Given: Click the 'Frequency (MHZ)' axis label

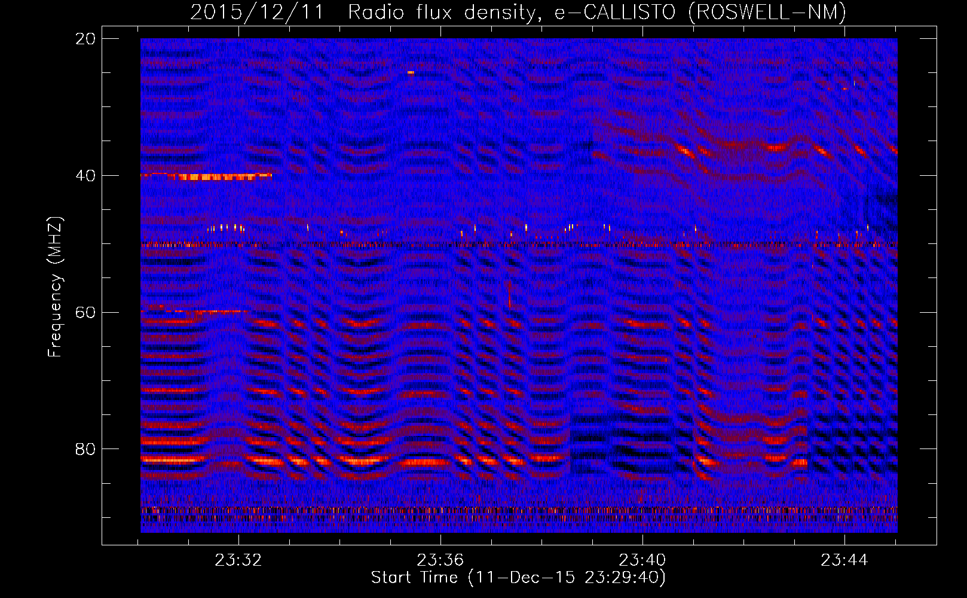Looking at the screenshot, I should coord(55,287).
